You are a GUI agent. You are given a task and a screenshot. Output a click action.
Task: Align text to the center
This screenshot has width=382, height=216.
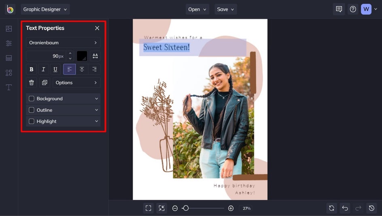[x=82, y=69]
